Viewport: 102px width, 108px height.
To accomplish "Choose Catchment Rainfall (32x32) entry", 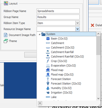I will click(x=67, y=56).
